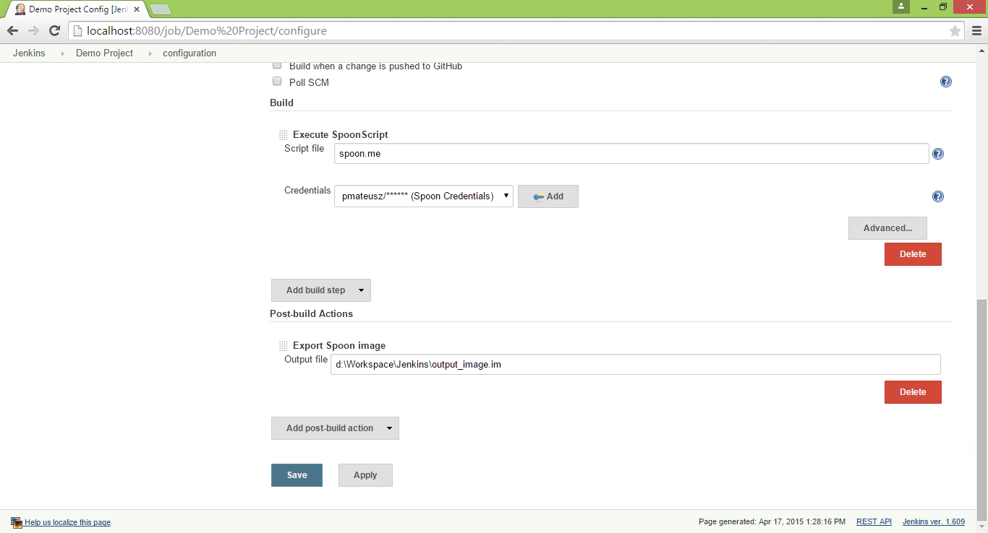
Task: Click the localize page icon in footer
Action: coord(17,522)
